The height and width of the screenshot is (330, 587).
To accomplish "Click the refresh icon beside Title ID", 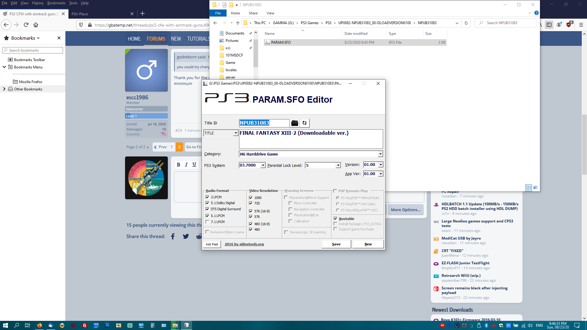I will click(305, 123).
